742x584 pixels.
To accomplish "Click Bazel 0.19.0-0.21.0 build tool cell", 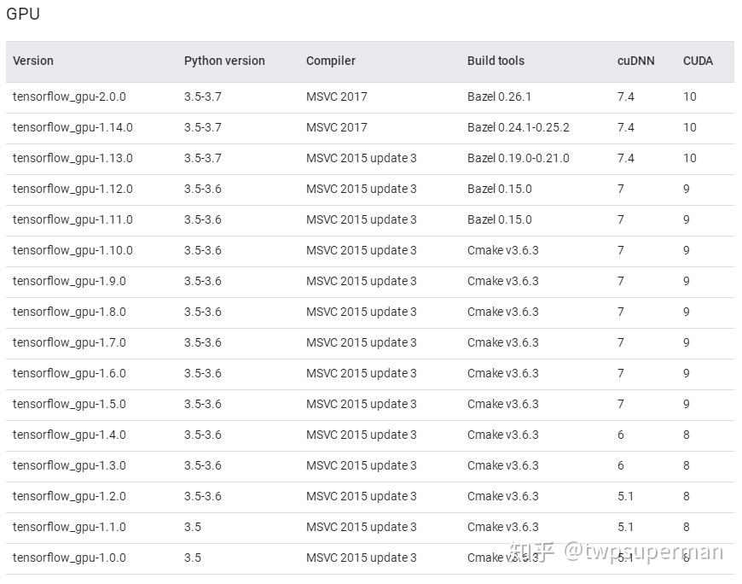I will click(x=519, y=158).
